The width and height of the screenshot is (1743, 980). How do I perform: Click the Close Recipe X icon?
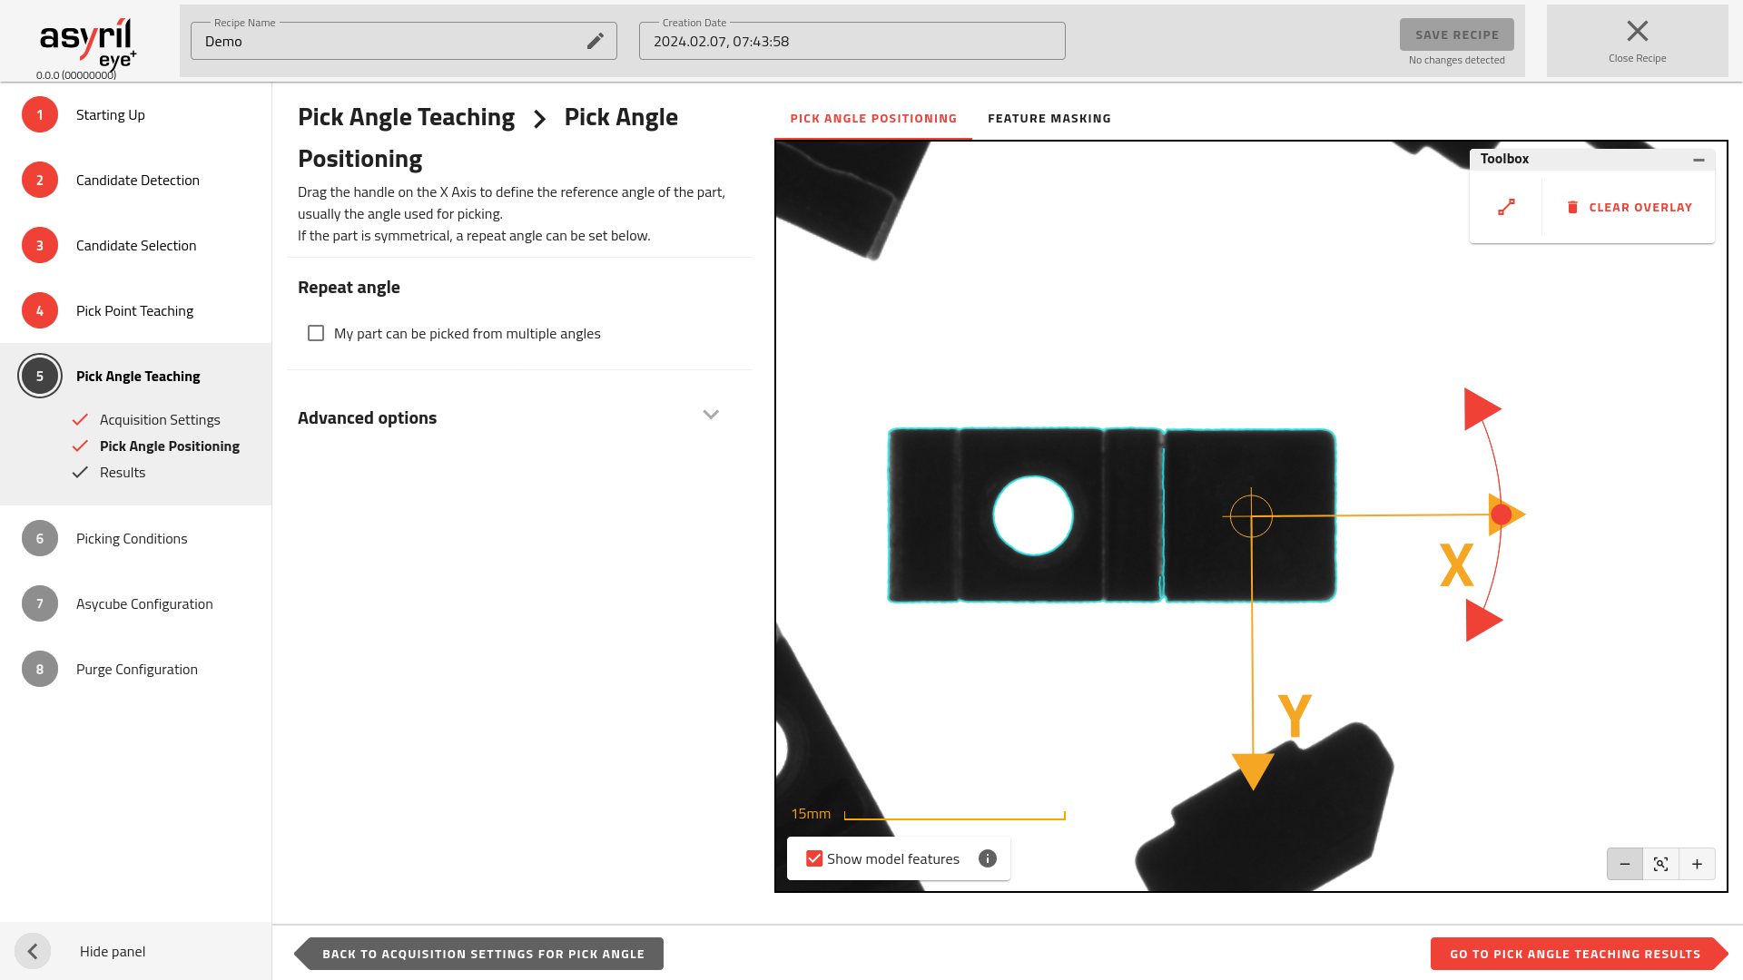point(1637,32)
